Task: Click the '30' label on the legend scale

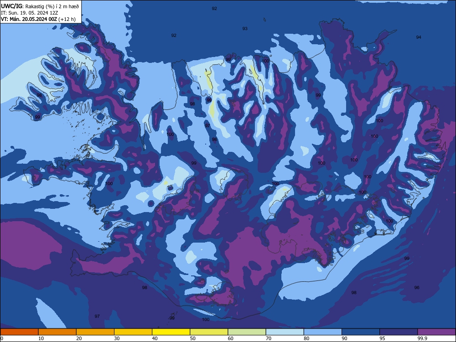Action: coord(117,338)
